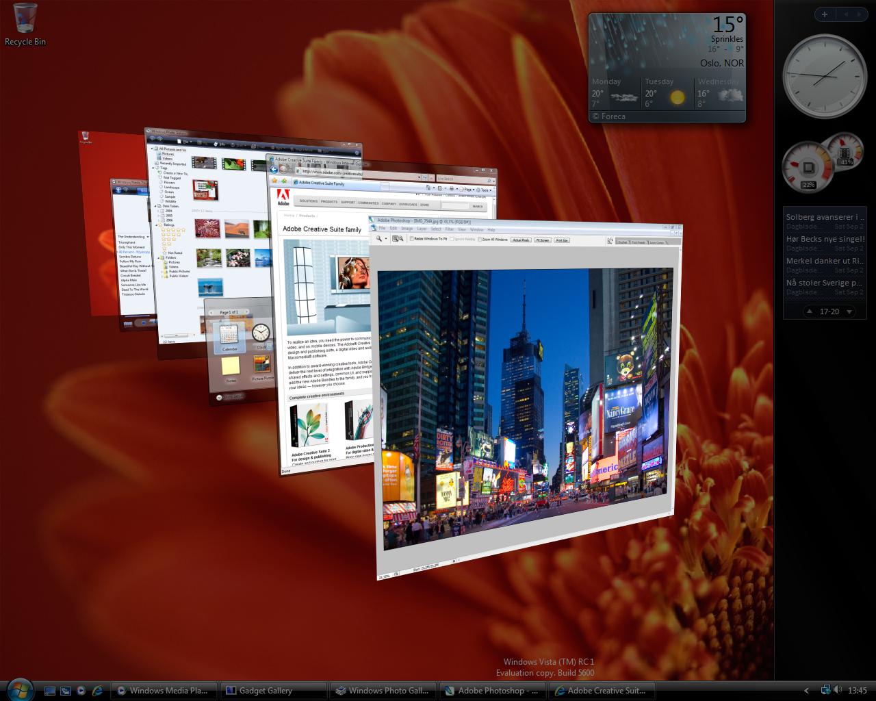Launch Internet Explorer from quick launch
Viewport: 876px width, 701px height.
(x=97, y=691)
